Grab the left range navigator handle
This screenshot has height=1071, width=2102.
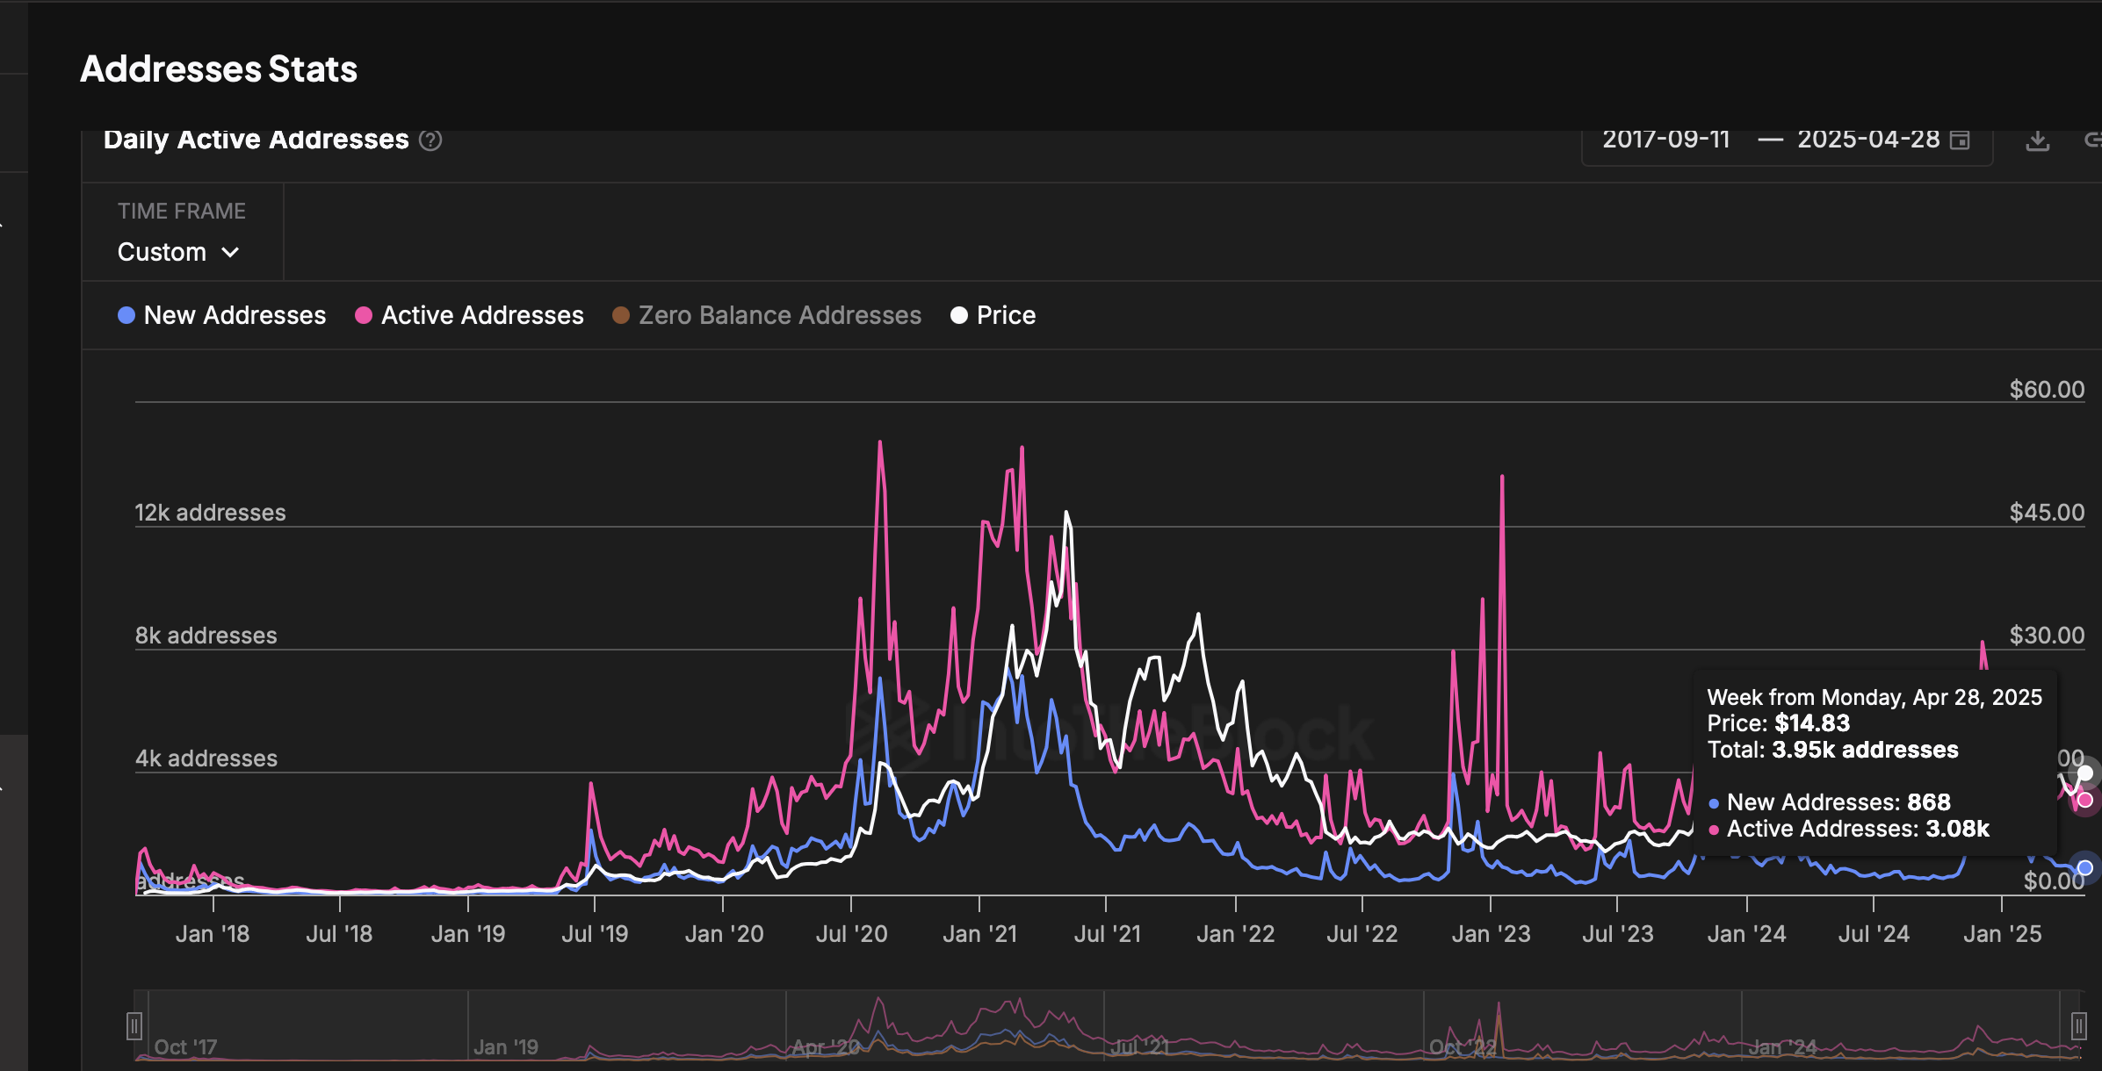(x=134, y=1025)
